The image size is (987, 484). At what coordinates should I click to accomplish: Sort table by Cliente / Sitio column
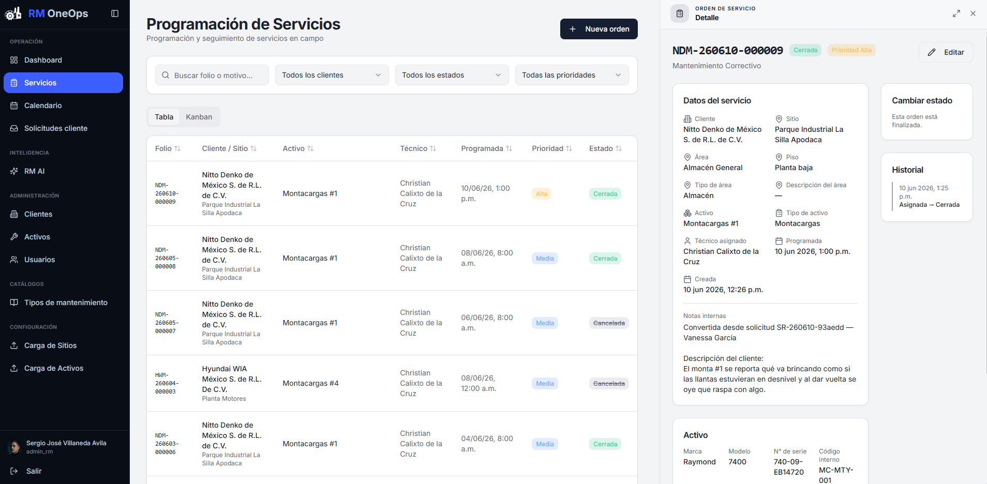pyautogui.click(x=229, y=148)
